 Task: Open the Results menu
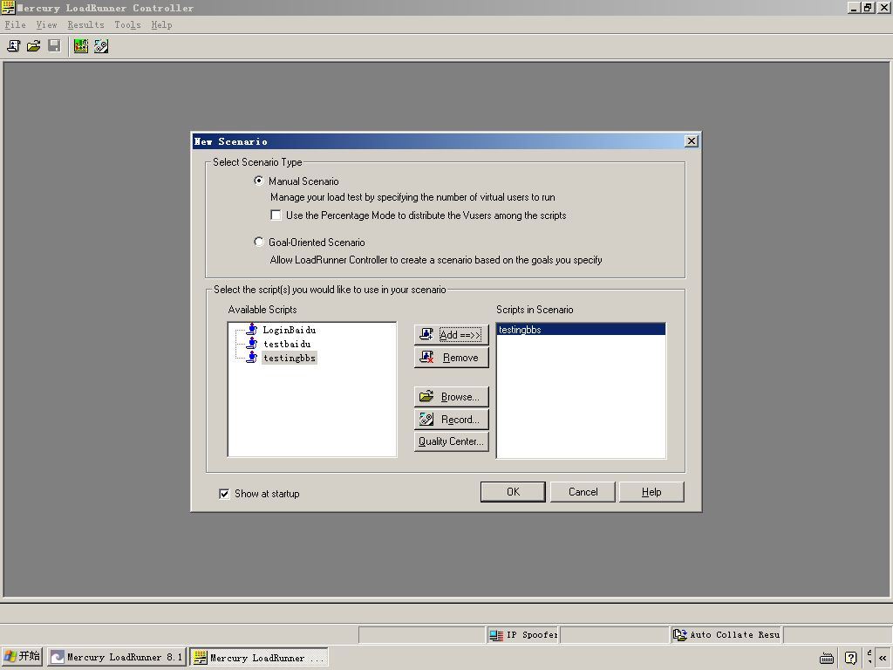point(86,24)
